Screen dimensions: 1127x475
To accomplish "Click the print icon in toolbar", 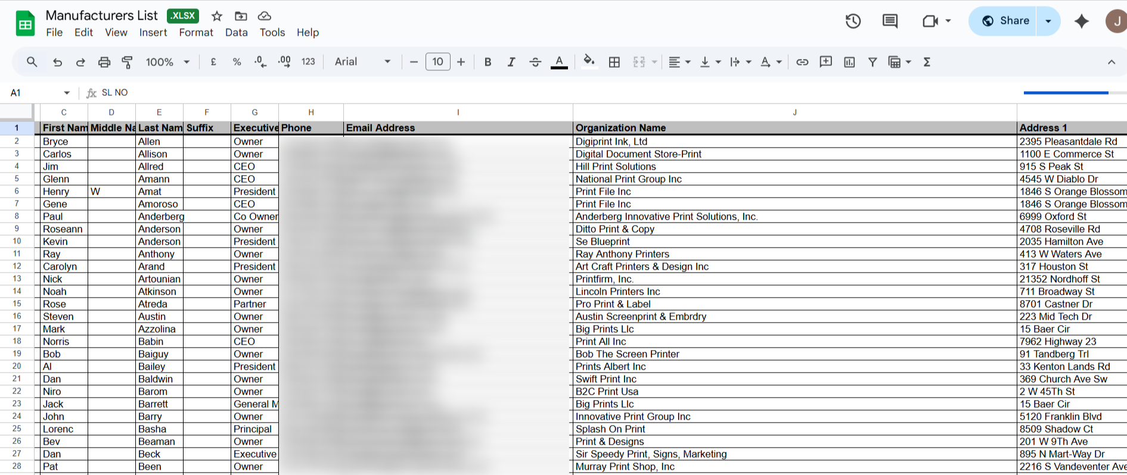I will (104, 62).
